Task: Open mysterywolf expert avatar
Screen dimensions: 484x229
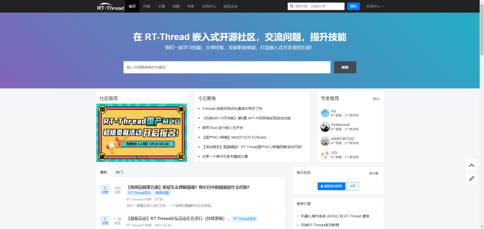Action: [325, 127]
